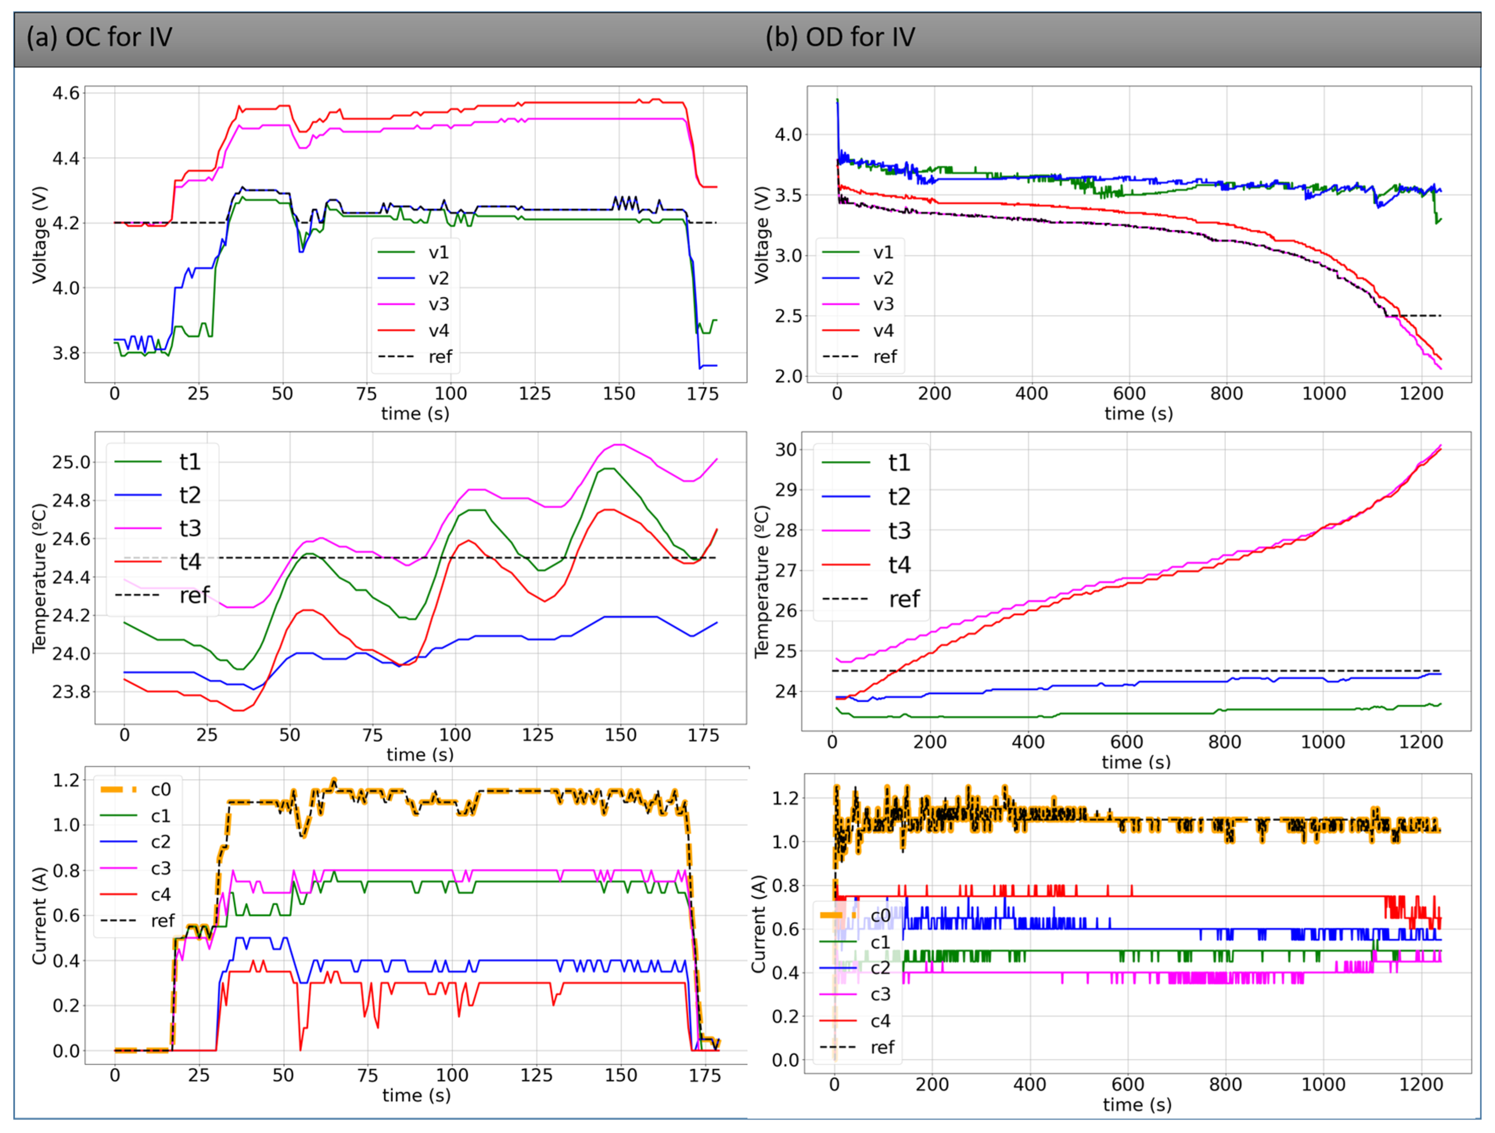This screenshot has height=1133, width=1495.
Task: Click t2 legend label in OC temperature chart
Action: (x=190, y=495)
